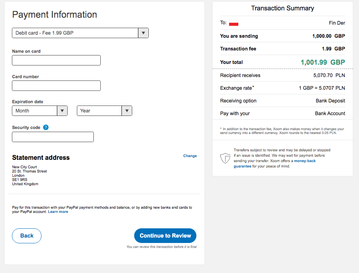Click the payment method dropdown arrow

[x=143, y=33]
